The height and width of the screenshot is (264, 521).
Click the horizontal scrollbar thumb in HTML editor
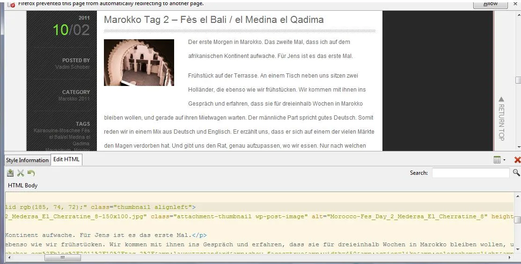point(62,257)
